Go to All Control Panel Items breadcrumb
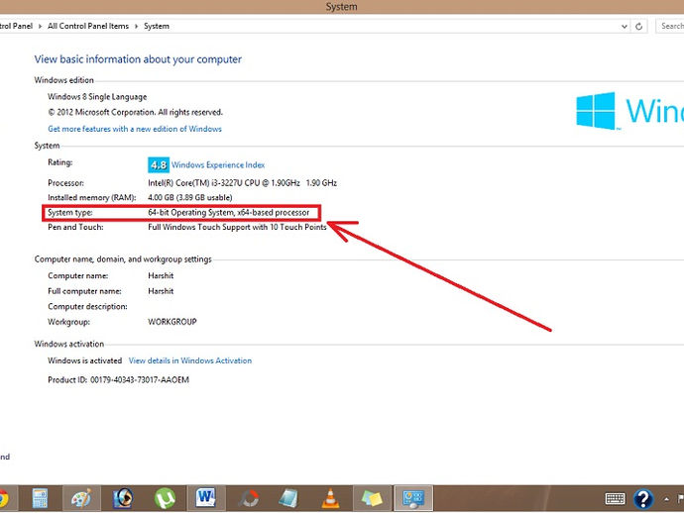The width and height of the screenshot is (684, 513). point(88,26)
